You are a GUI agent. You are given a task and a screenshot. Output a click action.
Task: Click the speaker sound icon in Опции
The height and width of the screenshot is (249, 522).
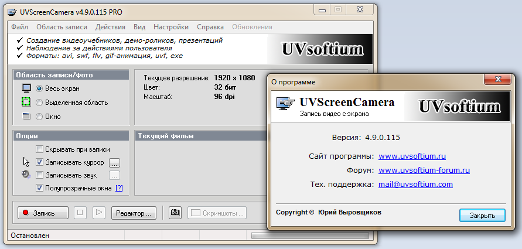26,175
